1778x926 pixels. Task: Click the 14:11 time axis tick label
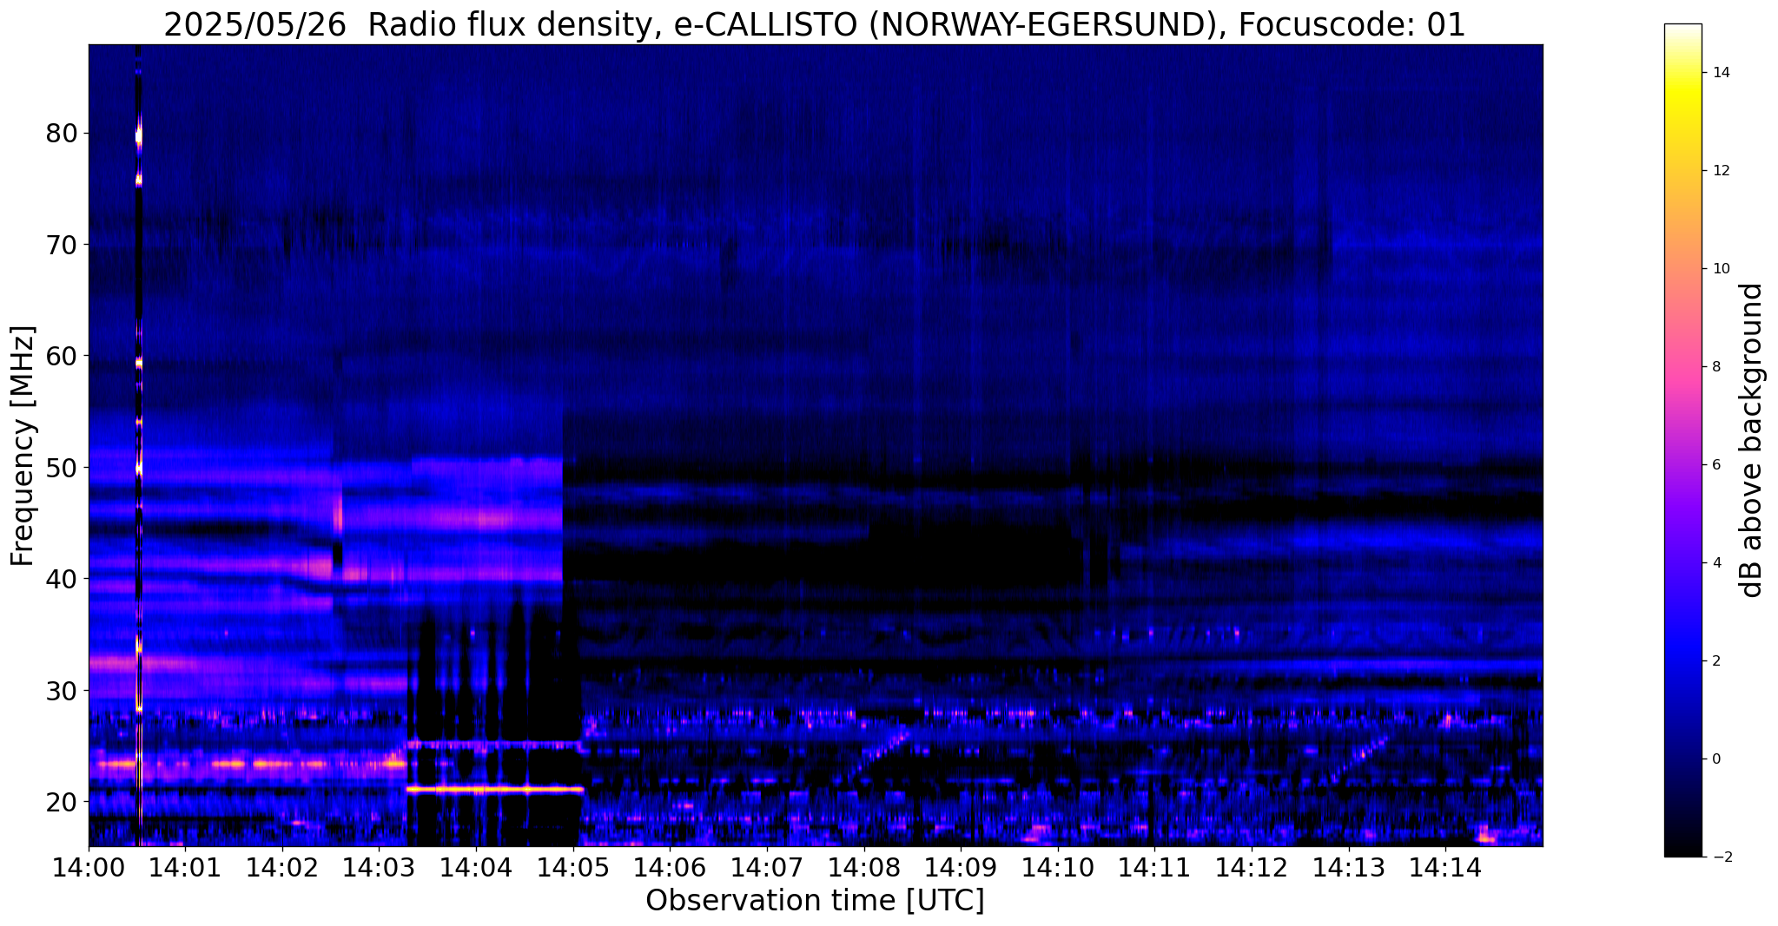(x=1154, y=868)
